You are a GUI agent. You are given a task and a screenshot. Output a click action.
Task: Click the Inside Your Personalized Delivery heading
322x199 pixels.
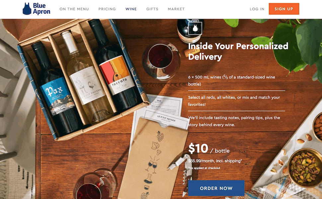[x=238, y=51]
